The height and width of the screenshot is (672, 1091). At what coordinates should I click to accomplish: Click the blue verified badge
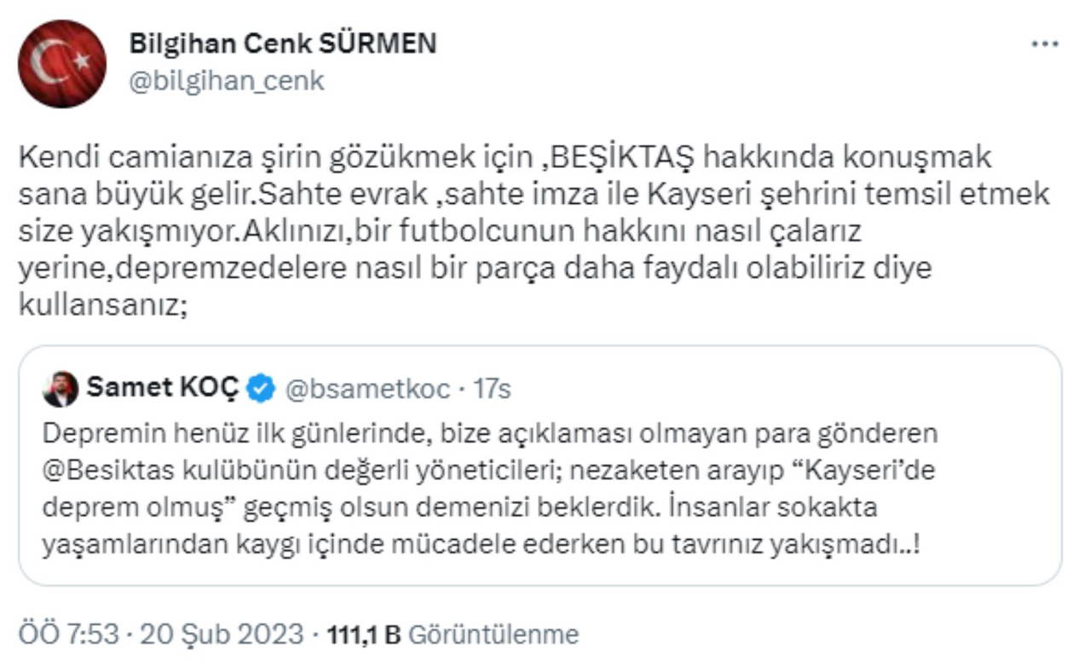point(261,390)
